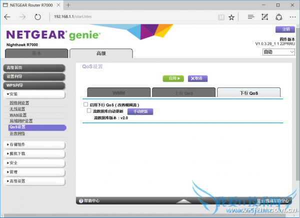Image resolution: width=300 pixels, height=218 pixels.
Task: Open 局域网IP设置 link
Action: coord(21,121)
